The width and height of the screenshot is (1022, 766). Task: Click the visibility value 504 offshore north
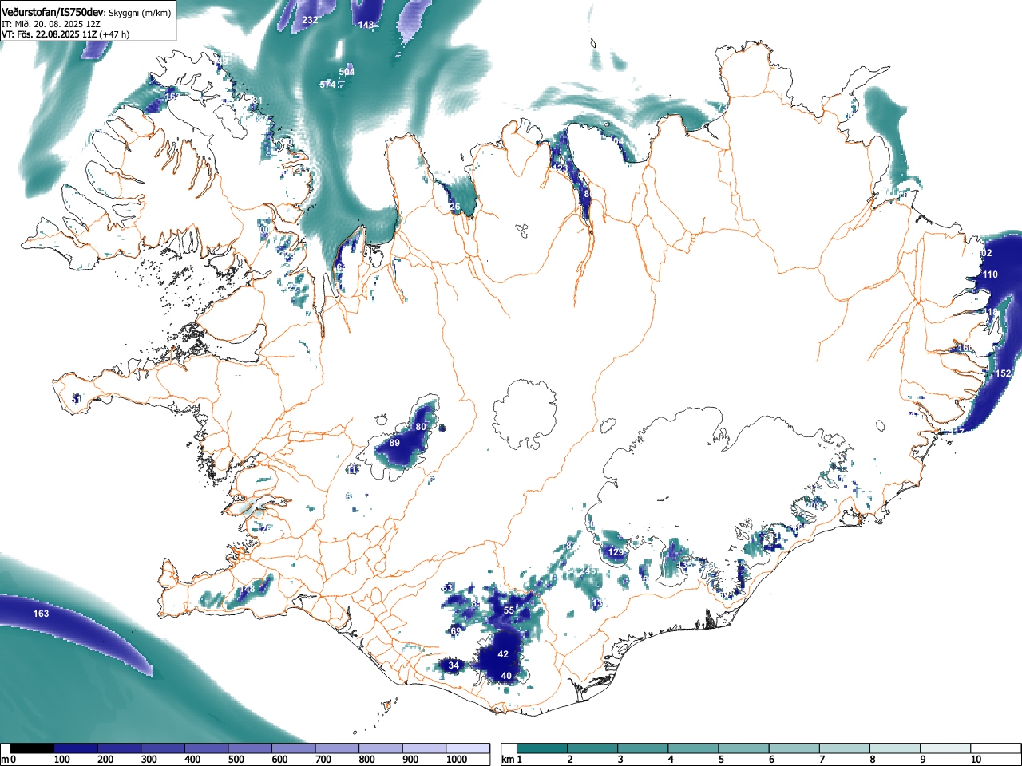click(347, 72)
